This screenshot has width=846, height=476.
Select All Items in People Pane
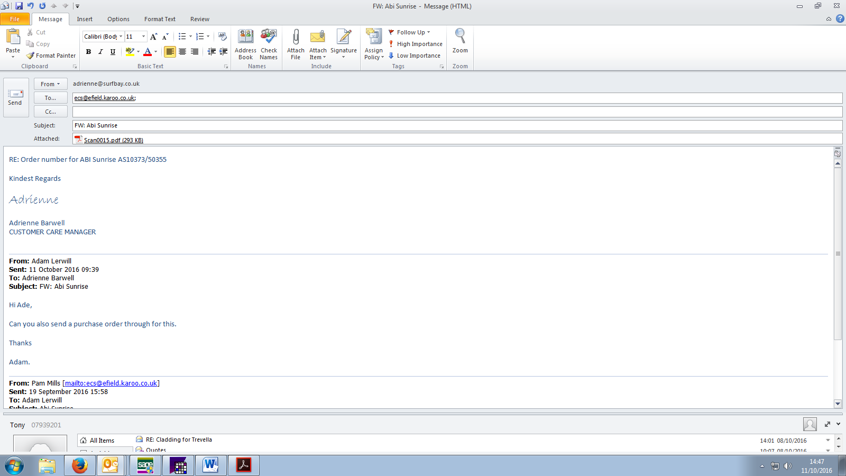102,441
